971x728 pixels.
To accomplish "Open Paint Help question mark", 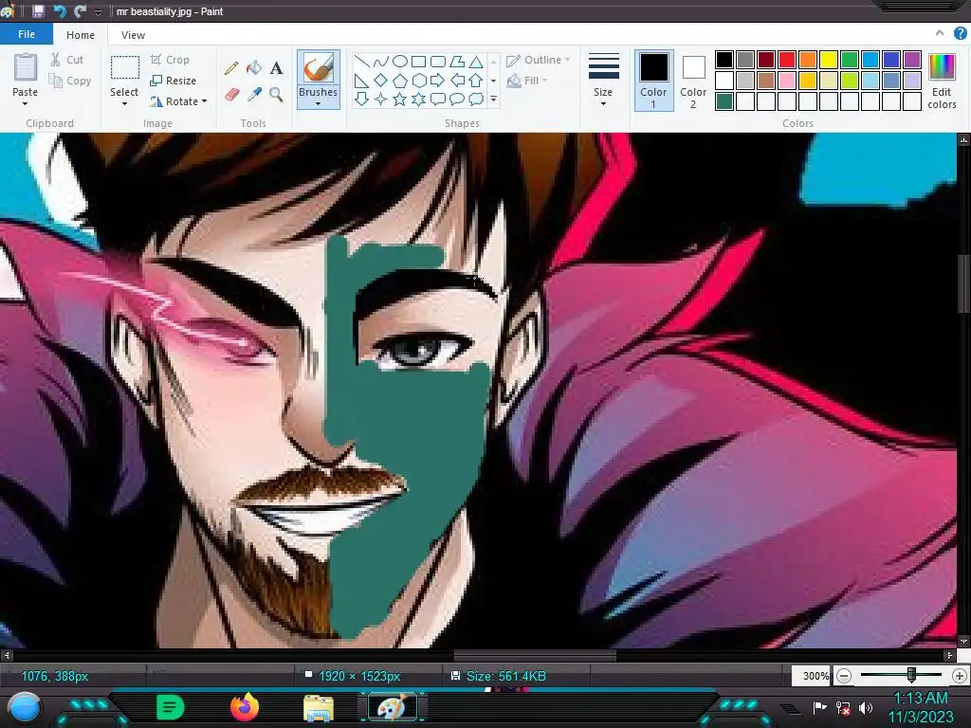I will coord(960,34).
